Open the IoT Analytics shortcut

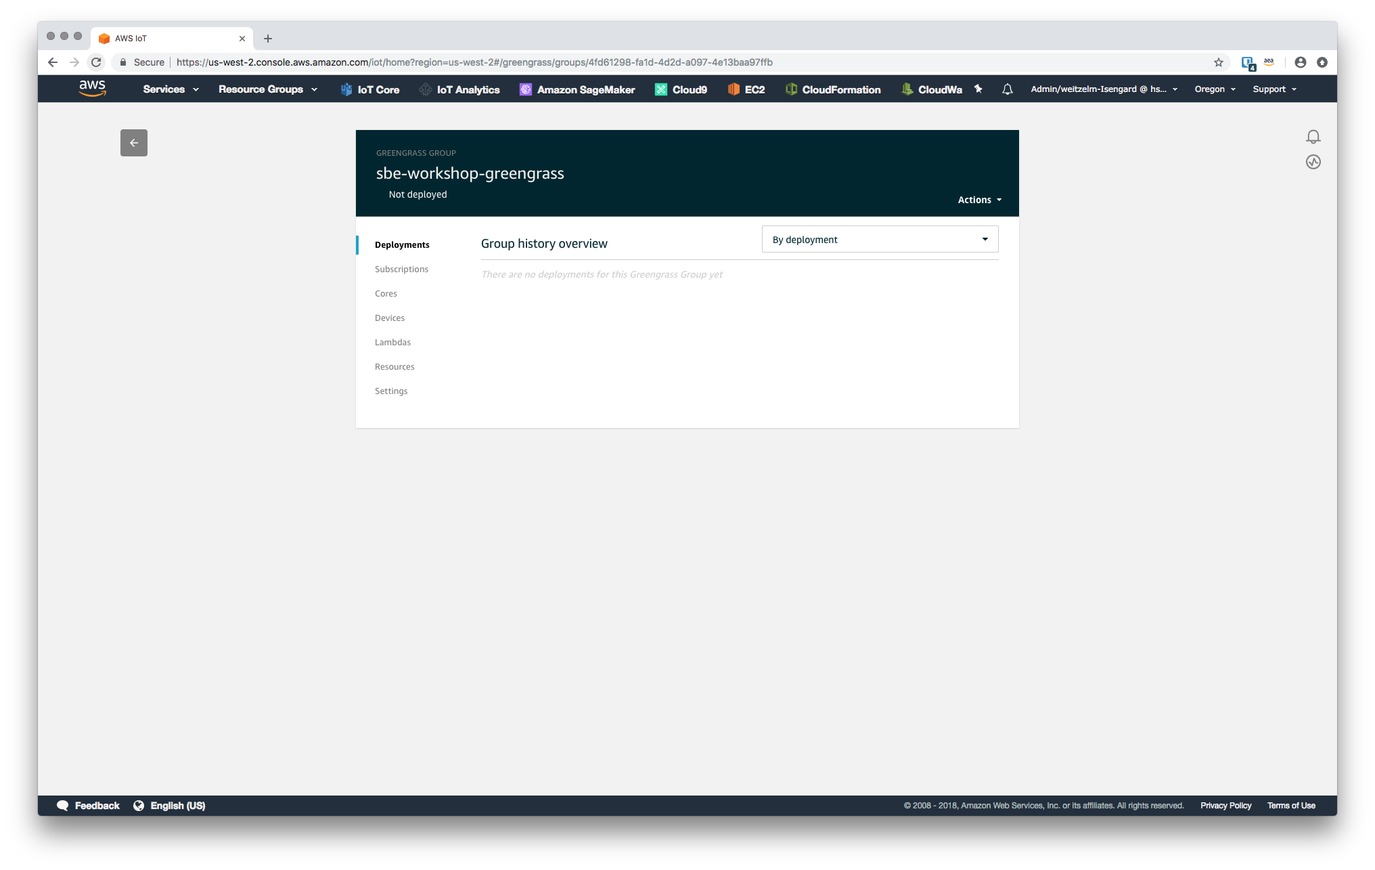[460, 89]
